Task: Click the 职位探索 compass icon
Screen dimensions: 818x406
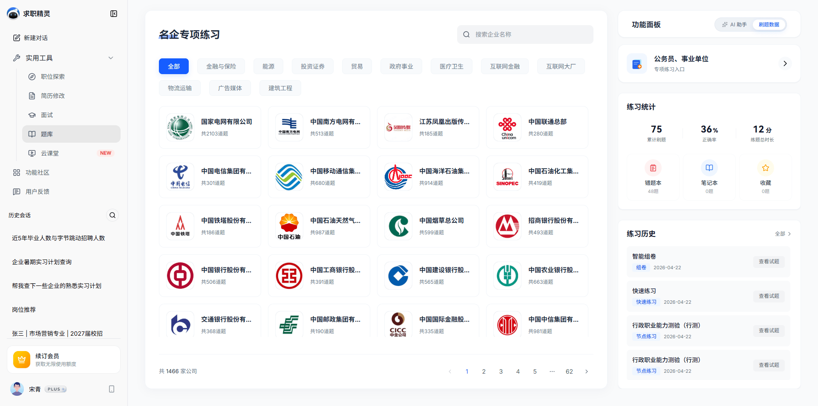Action: pyautogui.click(x=32, y=77)
